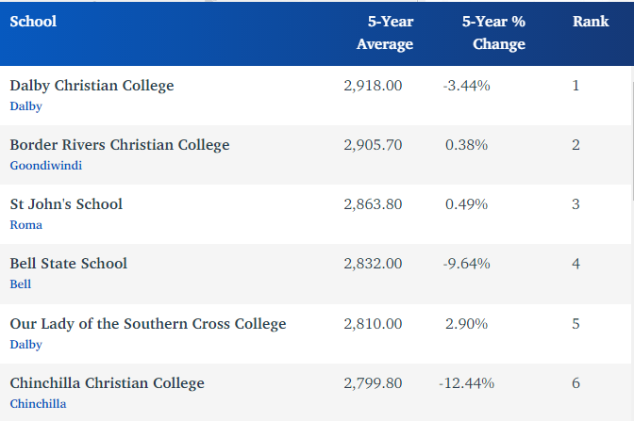Select Border Rivers Christian College
634x421 pixels.
pyautogui.click(x=119, y=145)
